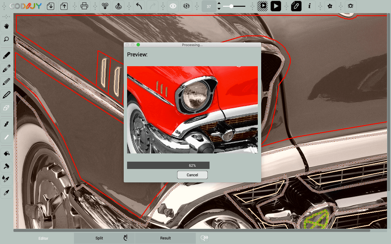391x244 pixels.
Task: Select the outlined protection pen tool
Action: tap(6, 95)
